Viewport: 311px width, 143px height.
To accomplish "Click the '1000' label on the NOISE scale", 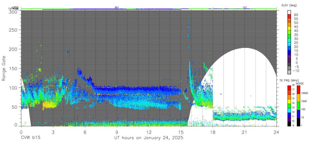I will click(304, 101).
